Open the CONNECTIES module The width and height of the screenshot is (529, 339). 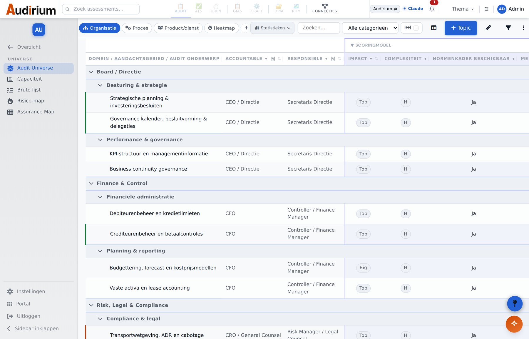324,9
